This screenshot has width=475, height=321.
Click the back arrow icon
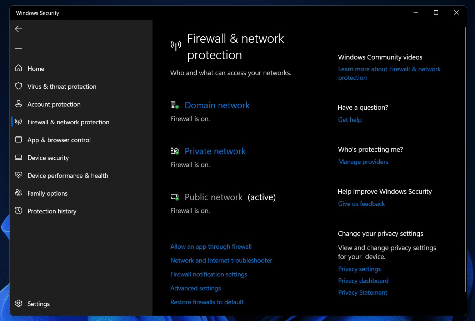(19, 29)
